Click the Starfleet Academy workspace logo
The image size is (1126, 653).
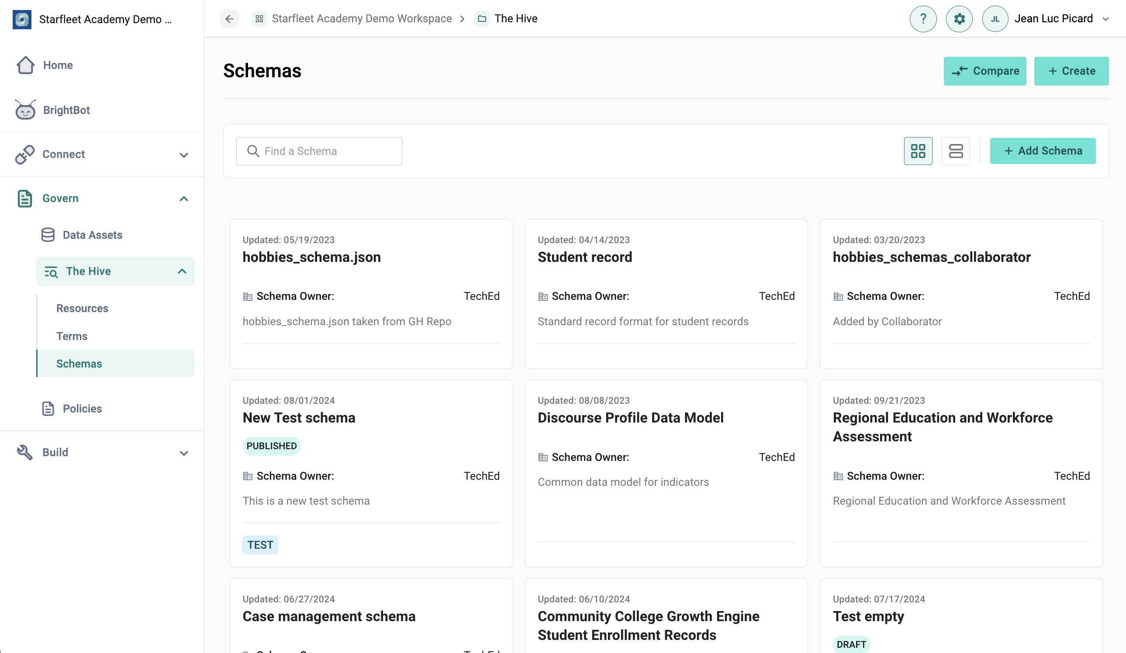point(22,19)
